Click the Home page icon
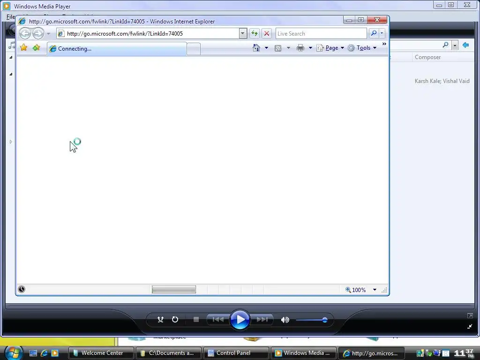 (x=256, y=48)
